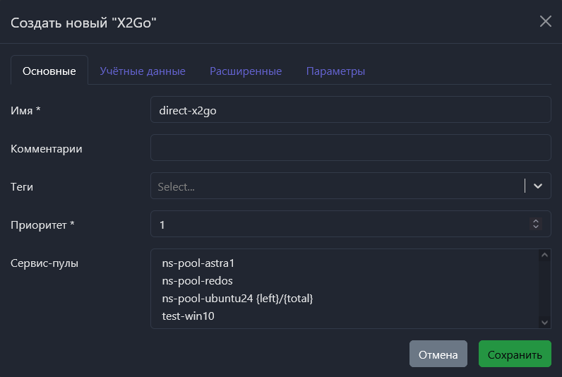
Task: Increase Приоритет with the up arrow
Action: [536, 221]
